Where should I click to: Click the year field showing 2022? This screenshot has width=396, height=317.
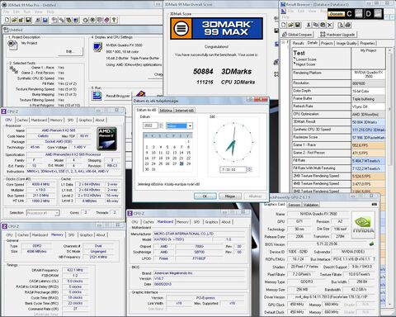(x=150, y=125)
